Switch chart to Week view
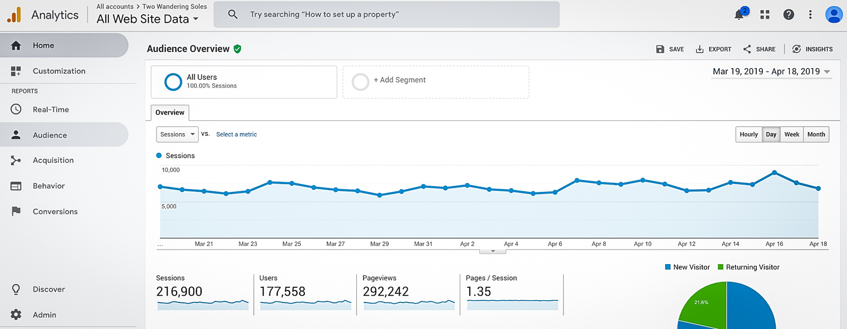Screen dimensions: 847x329 792,134
